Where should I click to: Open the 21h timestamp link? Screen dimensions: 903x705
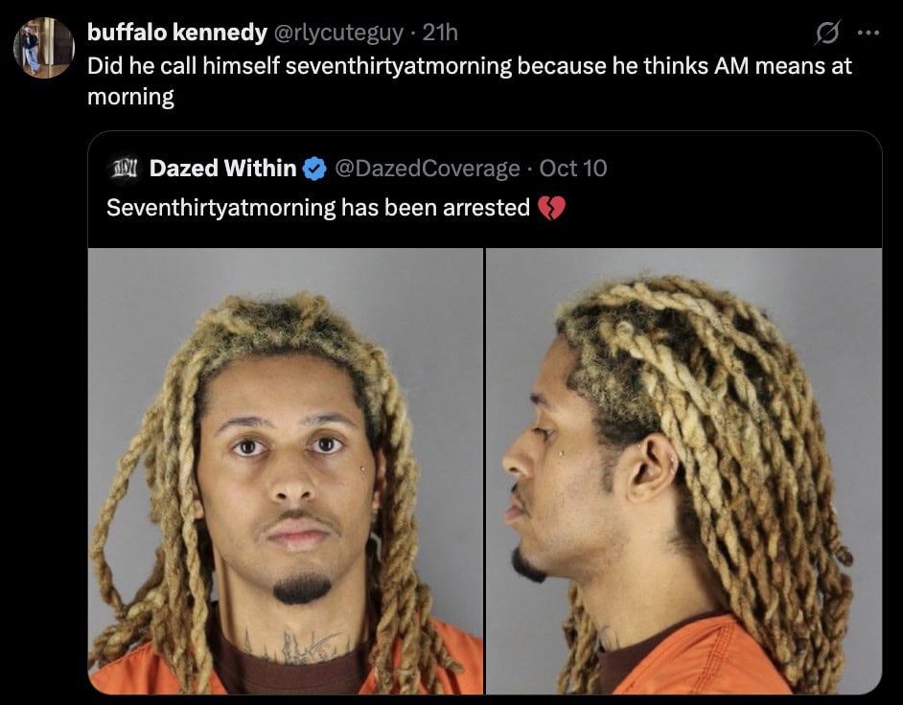point(440,33)
